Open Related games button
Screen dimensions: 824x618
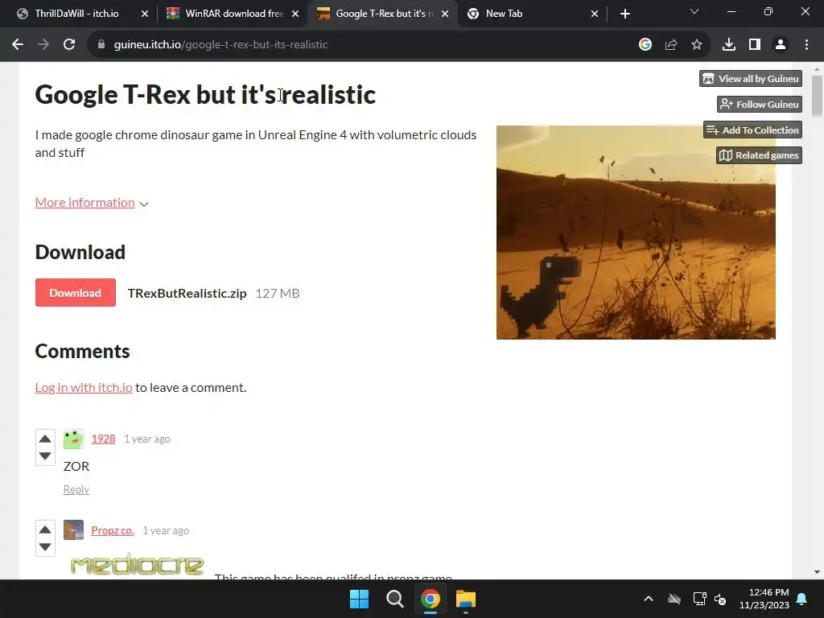[759, 155]
